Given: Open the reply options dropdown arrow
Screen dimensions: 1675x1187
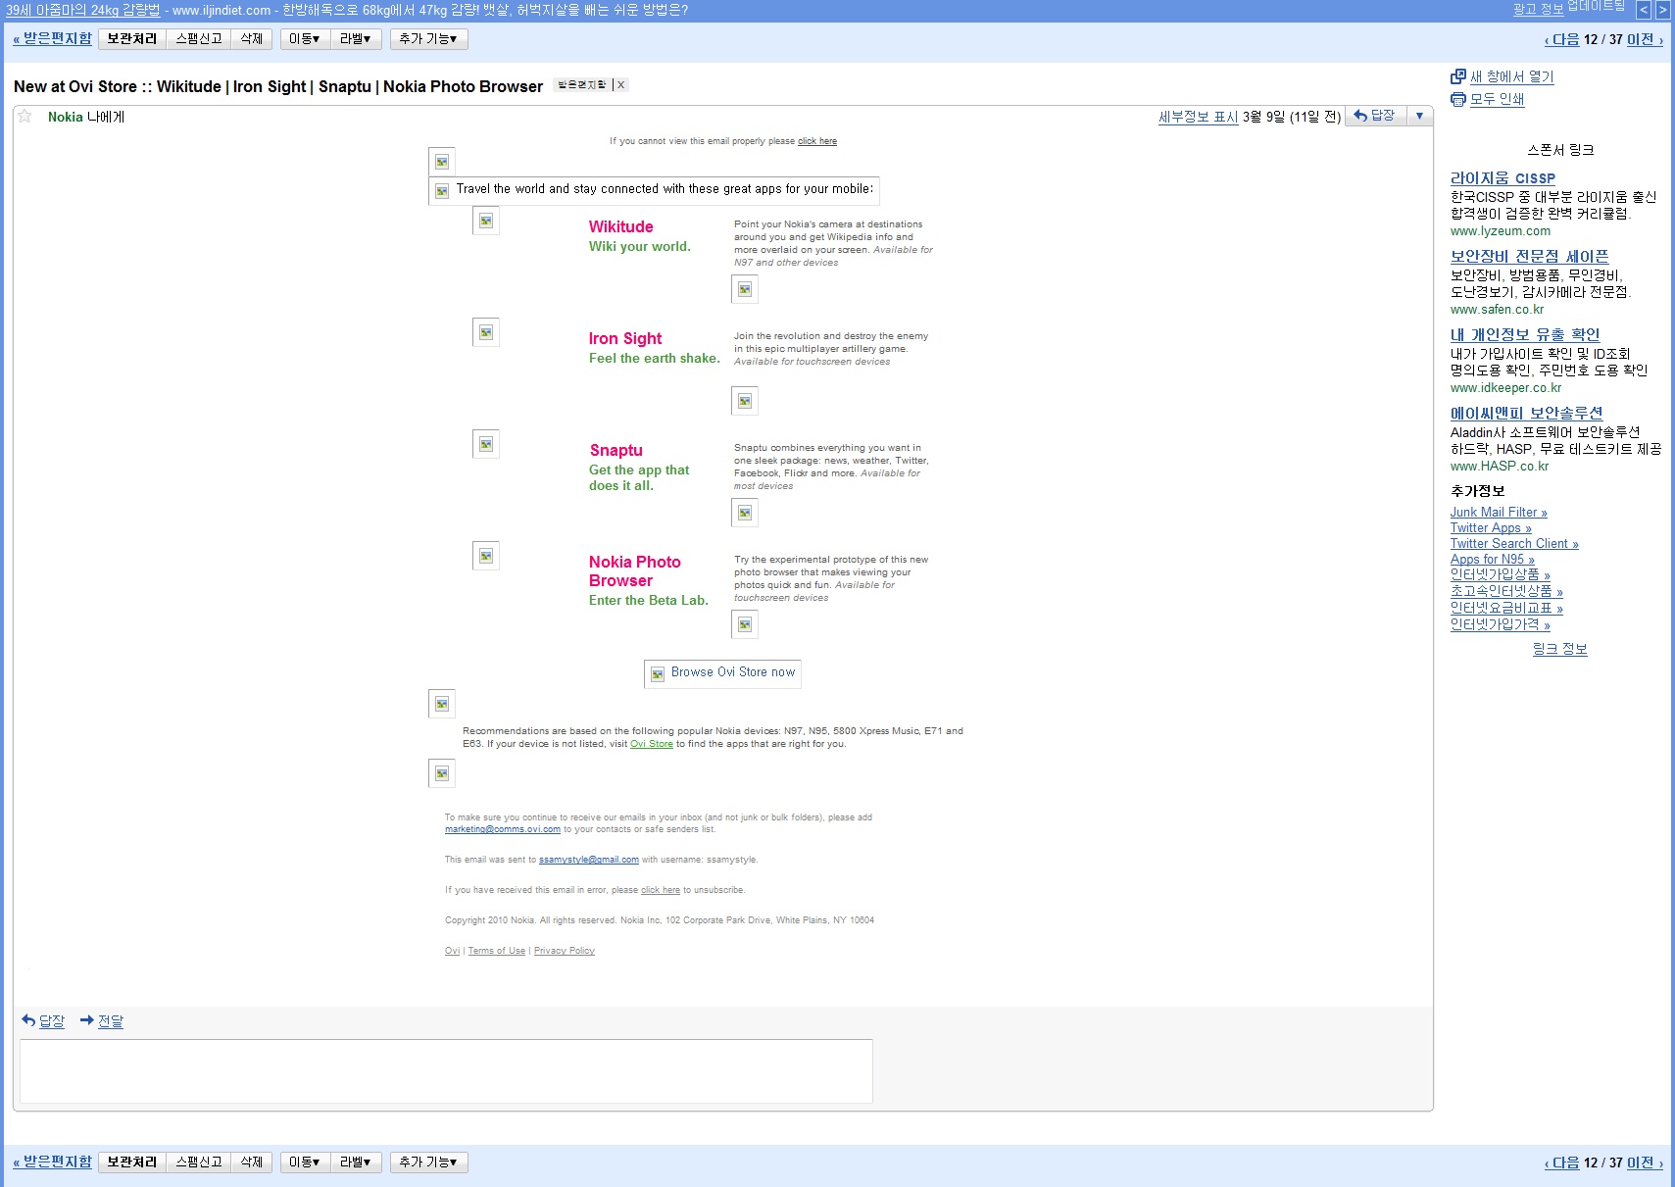Looking at the screenshot, I should tap(1419, 116).
